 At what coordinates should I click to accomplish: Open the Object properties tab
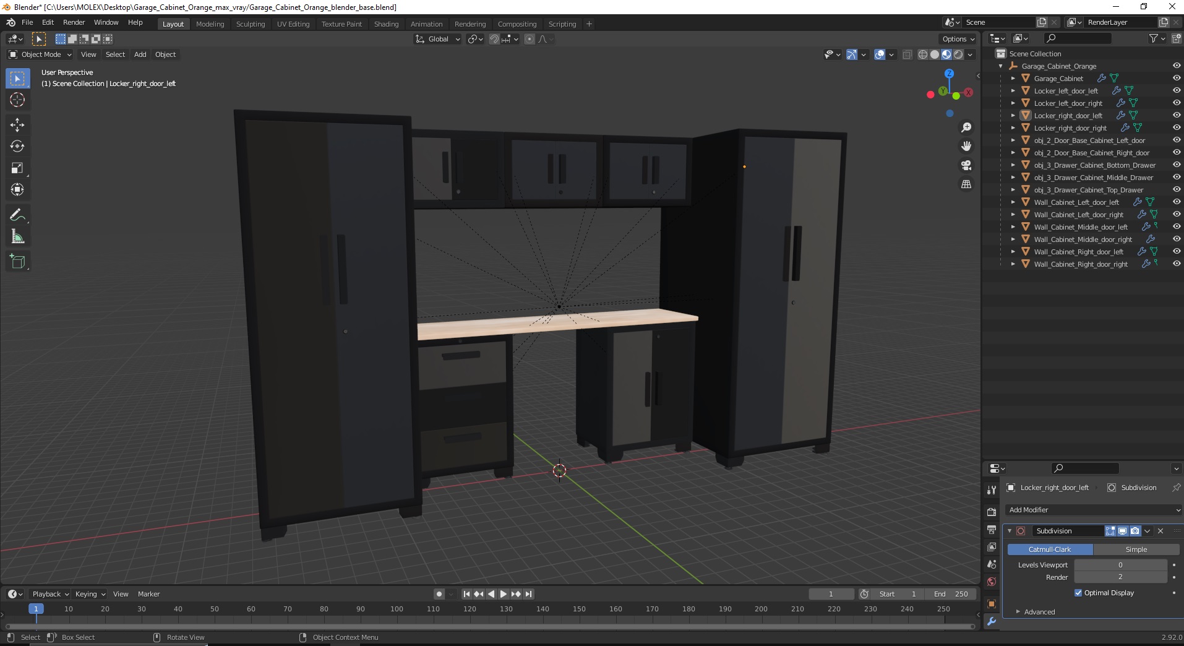click(992, 604)
